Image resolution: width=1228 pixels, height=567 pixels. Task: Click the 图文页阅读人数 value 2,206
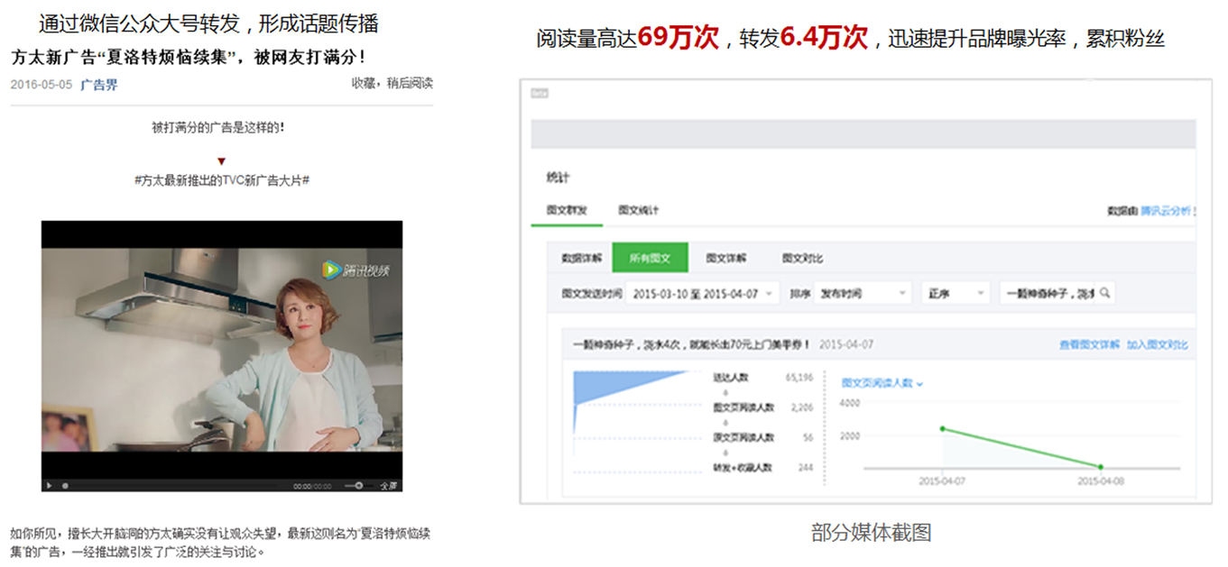802,407
